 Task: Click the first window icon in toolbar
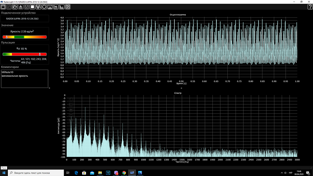pyautogui.click(x=3, y=7)
